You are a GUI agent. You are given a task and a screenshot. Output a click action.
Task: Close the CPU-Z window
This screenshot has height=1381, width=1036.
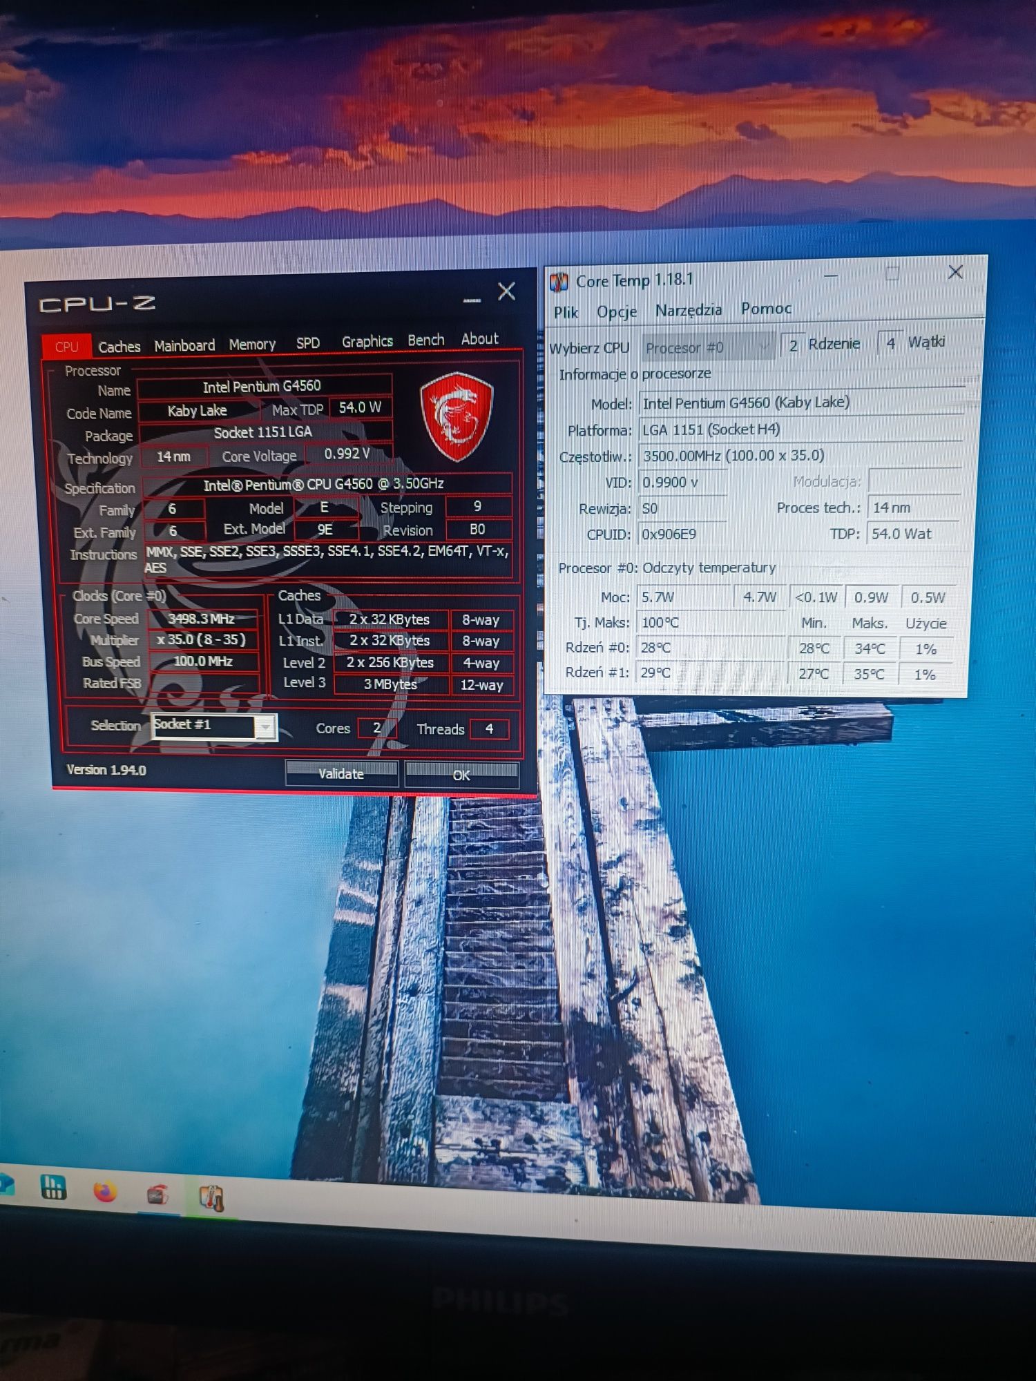(x=507, y=291)
